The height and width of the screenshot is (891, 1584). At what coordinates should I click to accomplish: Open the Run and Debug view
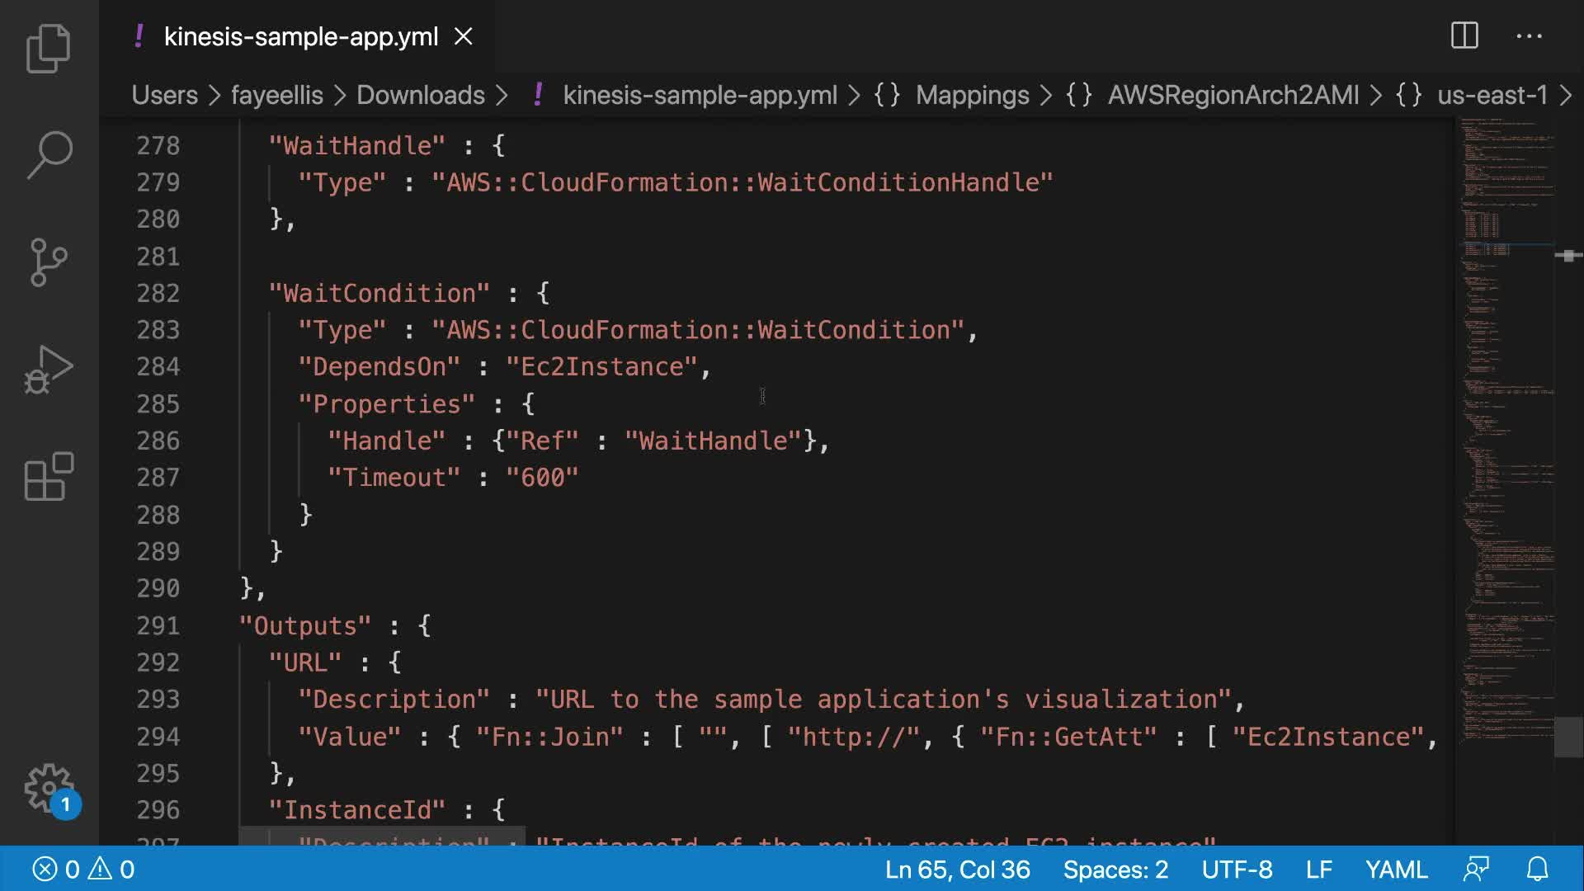(x=49, y=370)
